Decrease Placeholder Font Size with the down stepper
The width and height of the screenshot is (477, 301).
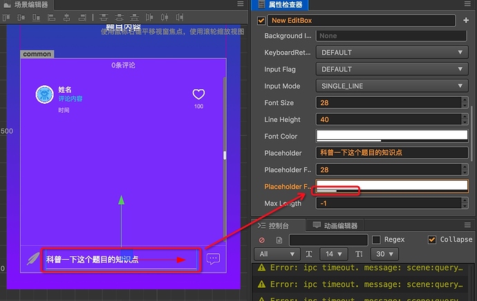[465, 172]
